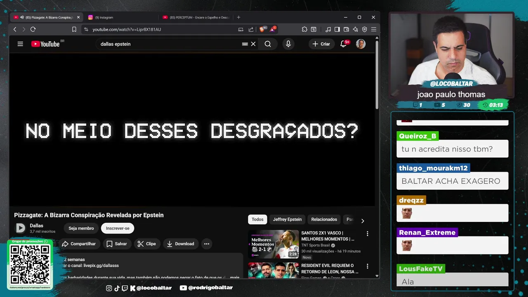Select the Jeffrey Epstein filter chip
This screenshot has width=528, height=297.
pyautogui.click(x=287, y=219)
